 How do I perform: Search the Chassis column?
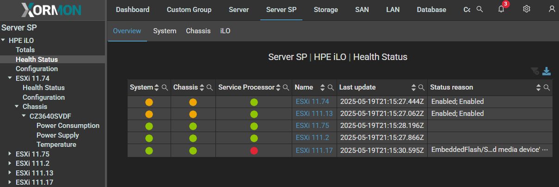click(209, 87)
